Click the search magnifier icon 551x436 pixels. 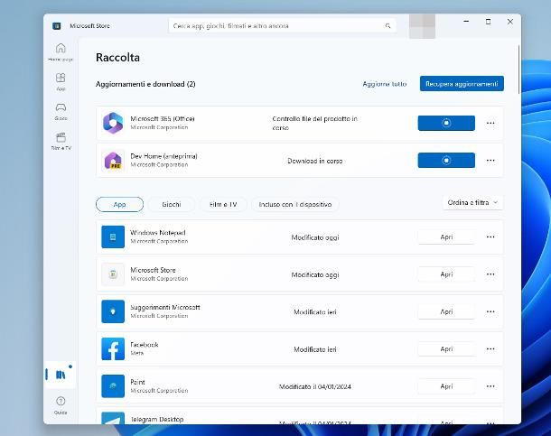point(388,25)
